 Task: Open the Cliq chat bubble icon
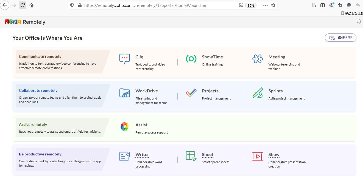[125, 59]
